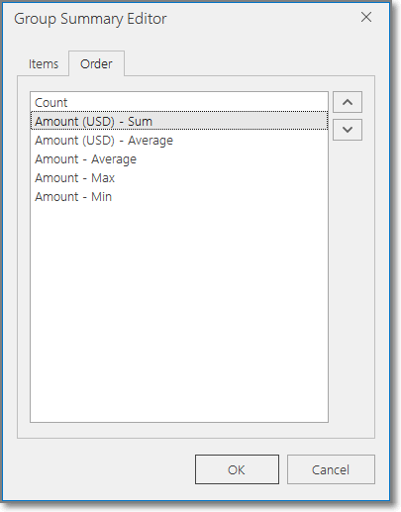Viewport: 401px width, 512px height.
Task: Pick the Amount - Average row
Action: pyautogui.click(x=179, y=159)
